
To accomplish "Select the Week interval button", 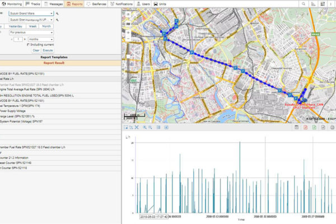I will (x=33, y=26).
